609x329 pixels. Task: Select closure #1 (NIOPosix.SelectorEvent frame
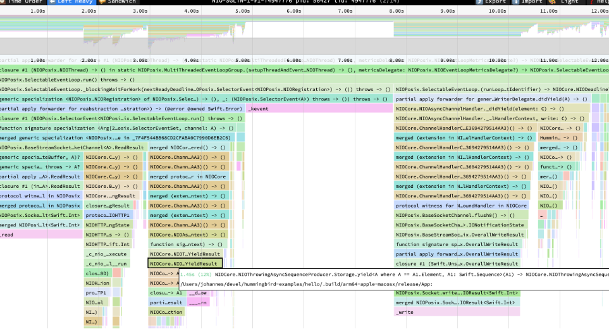[x=123, y=118]
